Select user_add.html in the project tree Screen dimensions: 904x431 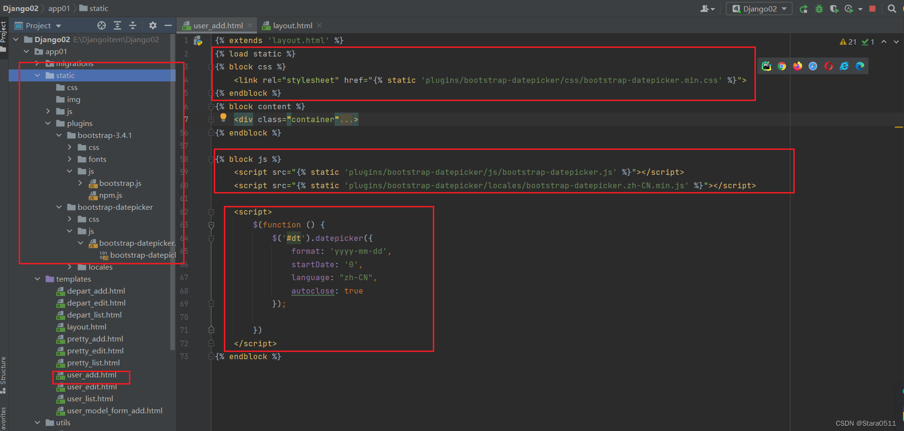[92, 374]
